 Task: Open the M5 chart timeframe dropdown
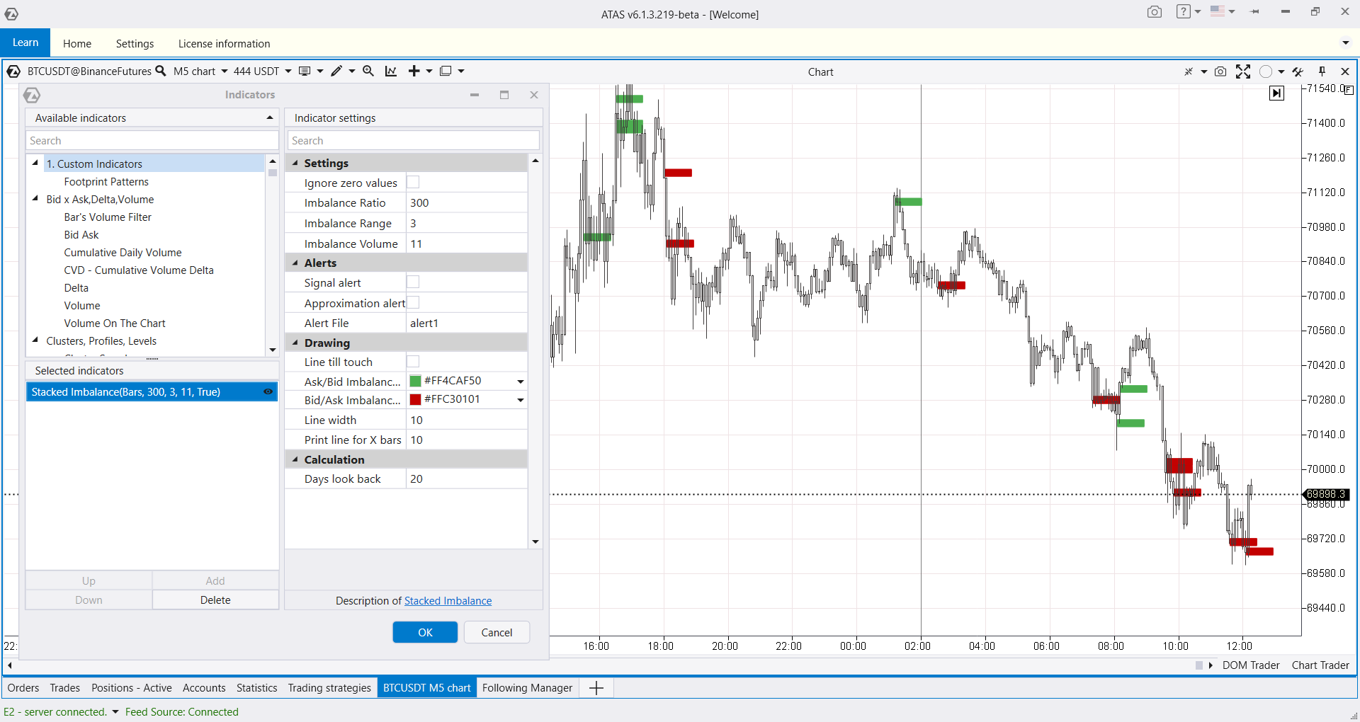point(200,71)
